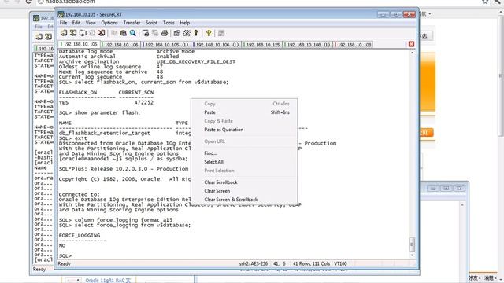
Task: Click the second toolbar icon in the background SecureCRT window
Action: coord(48,37)
